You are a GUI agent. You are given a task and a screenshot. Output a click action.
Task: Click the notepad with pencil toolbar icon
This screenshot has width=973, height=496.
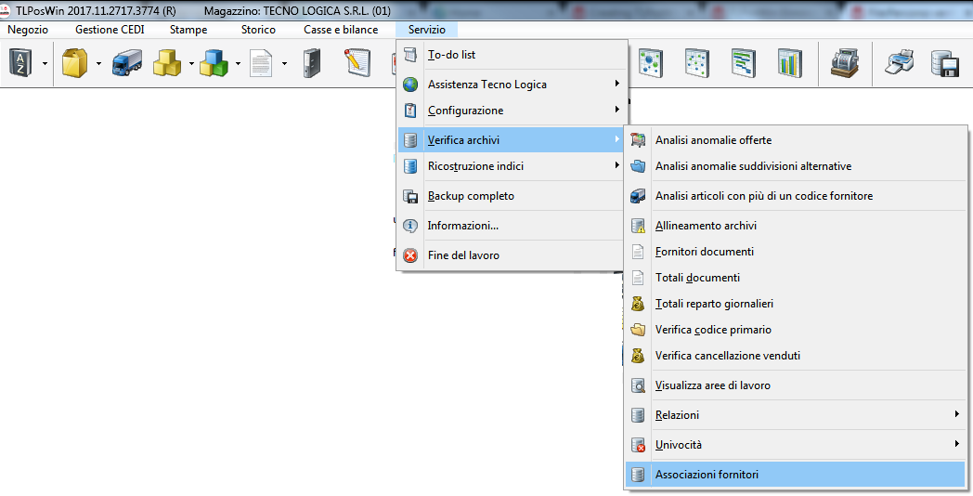click(x=357, y=63)
